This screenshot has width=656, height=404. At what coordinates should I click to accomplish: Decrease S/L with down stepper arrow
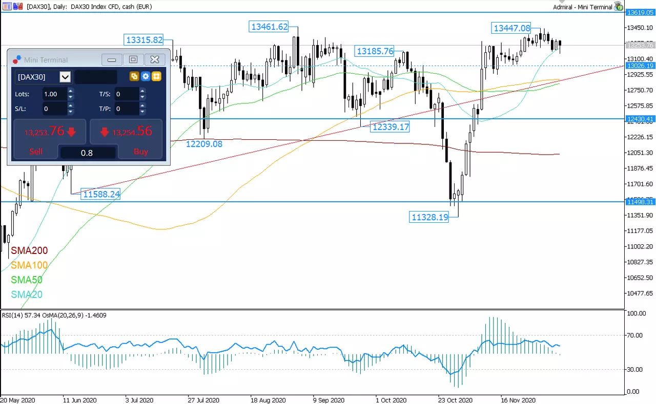[71, 112]
